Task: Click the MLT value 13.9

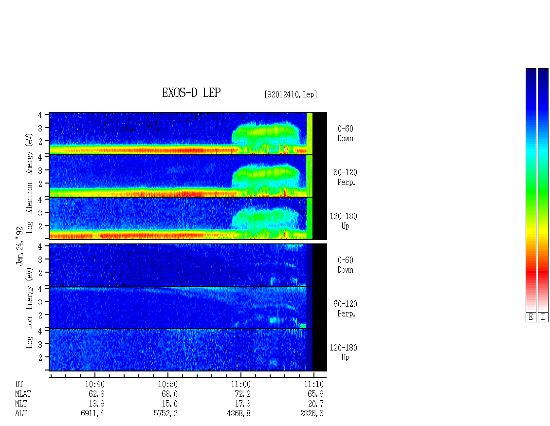Action: (x=96, y=404)
